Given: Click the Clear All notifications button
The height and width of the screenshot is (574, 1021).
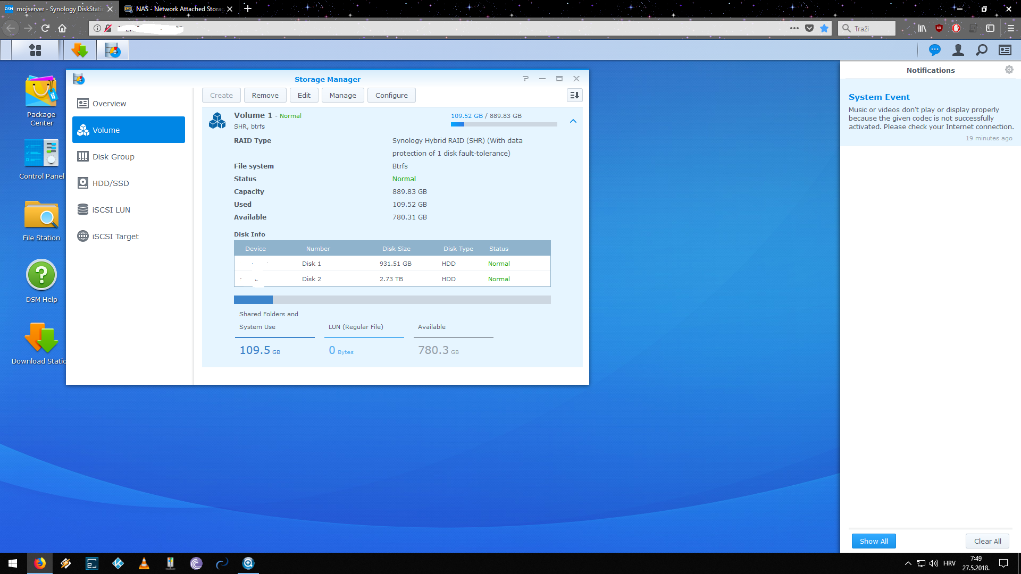Looking at the screenshot, I should (987, 541).
